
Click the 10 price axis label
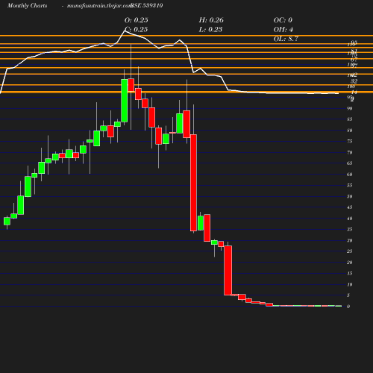pyautogui.click(x=350, y=284)
